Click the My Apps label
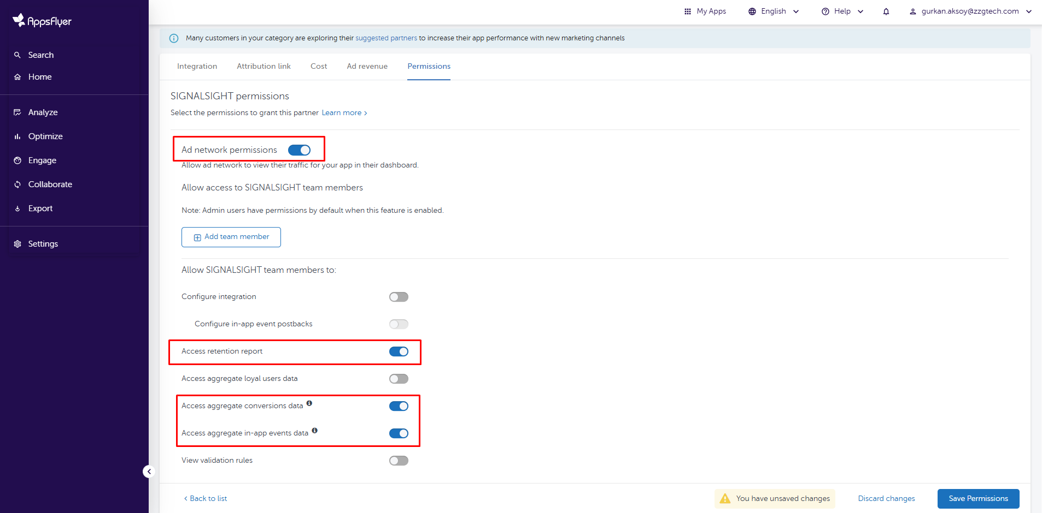 (x=711, y=11)
